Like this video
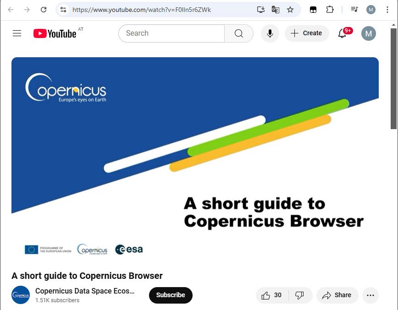This screenshot has width=398, height=310. click(x=272, y=295)
